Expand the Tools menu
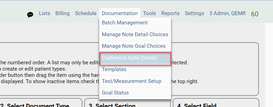273x107 pixels. coord(149,13)
